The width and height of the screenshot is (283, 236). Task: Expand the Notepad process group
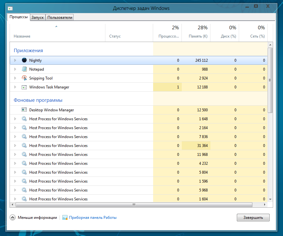[15, 69]
